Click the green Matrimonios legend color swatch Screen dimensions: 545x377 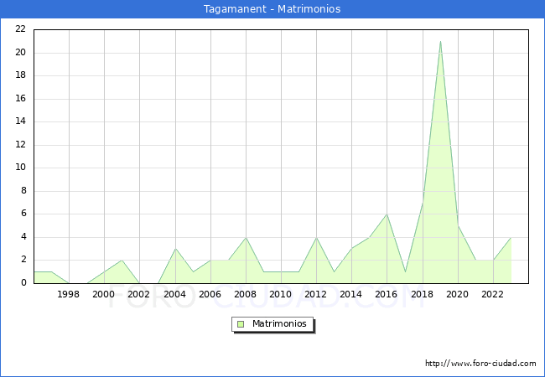tap(241, 324)
